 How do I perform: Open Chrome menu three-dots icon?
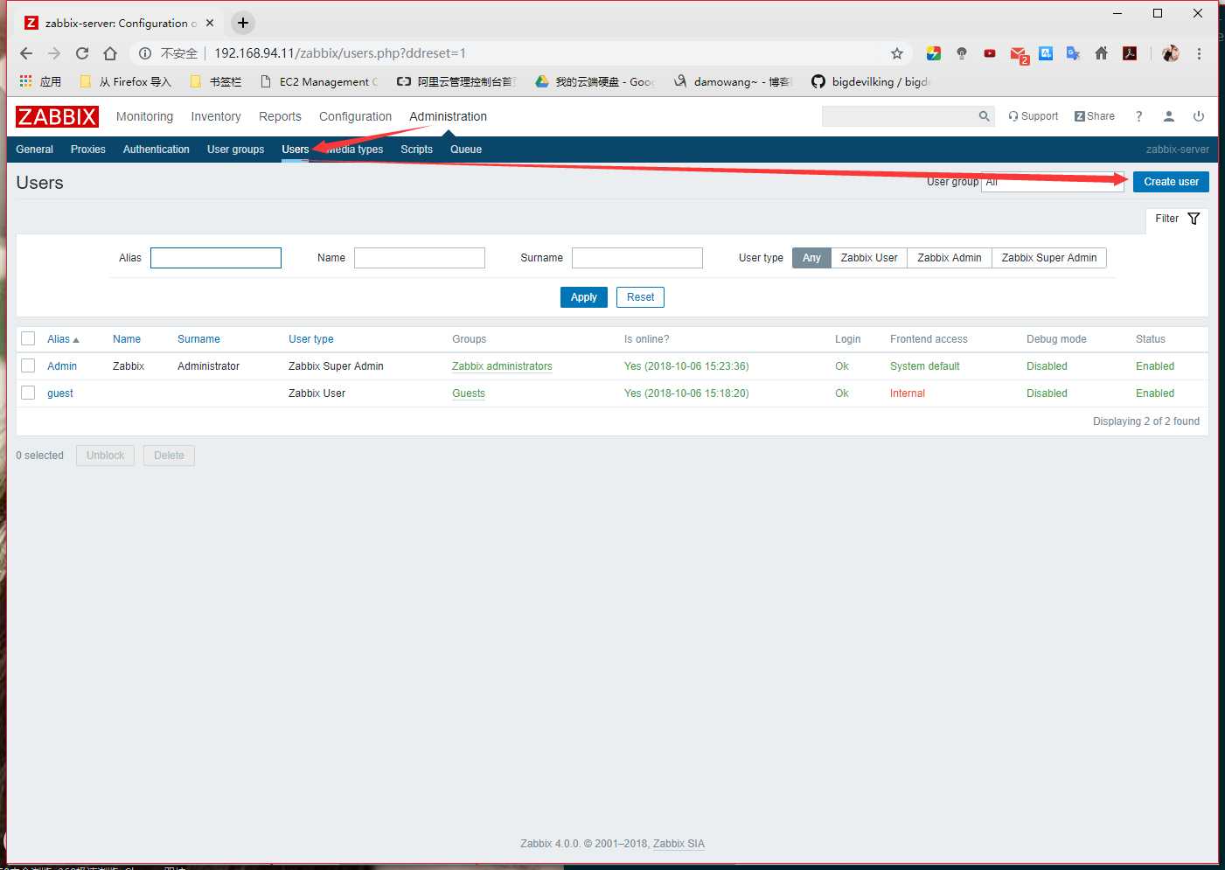pos(1199,53)
